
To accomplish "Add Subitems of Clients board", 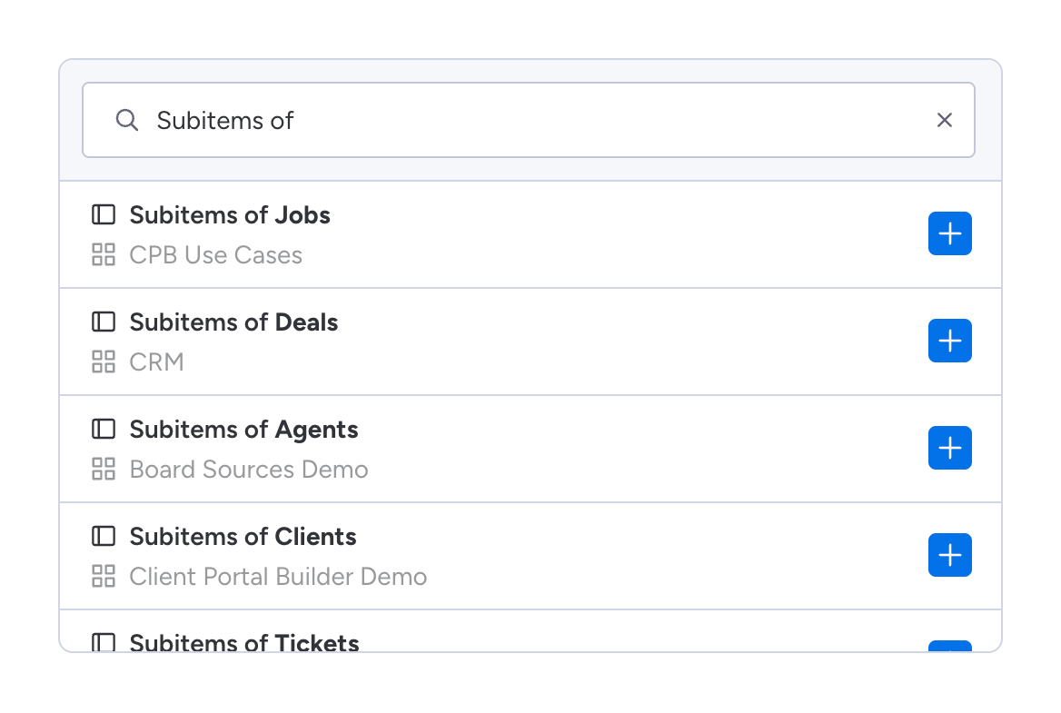I will 949,555.
